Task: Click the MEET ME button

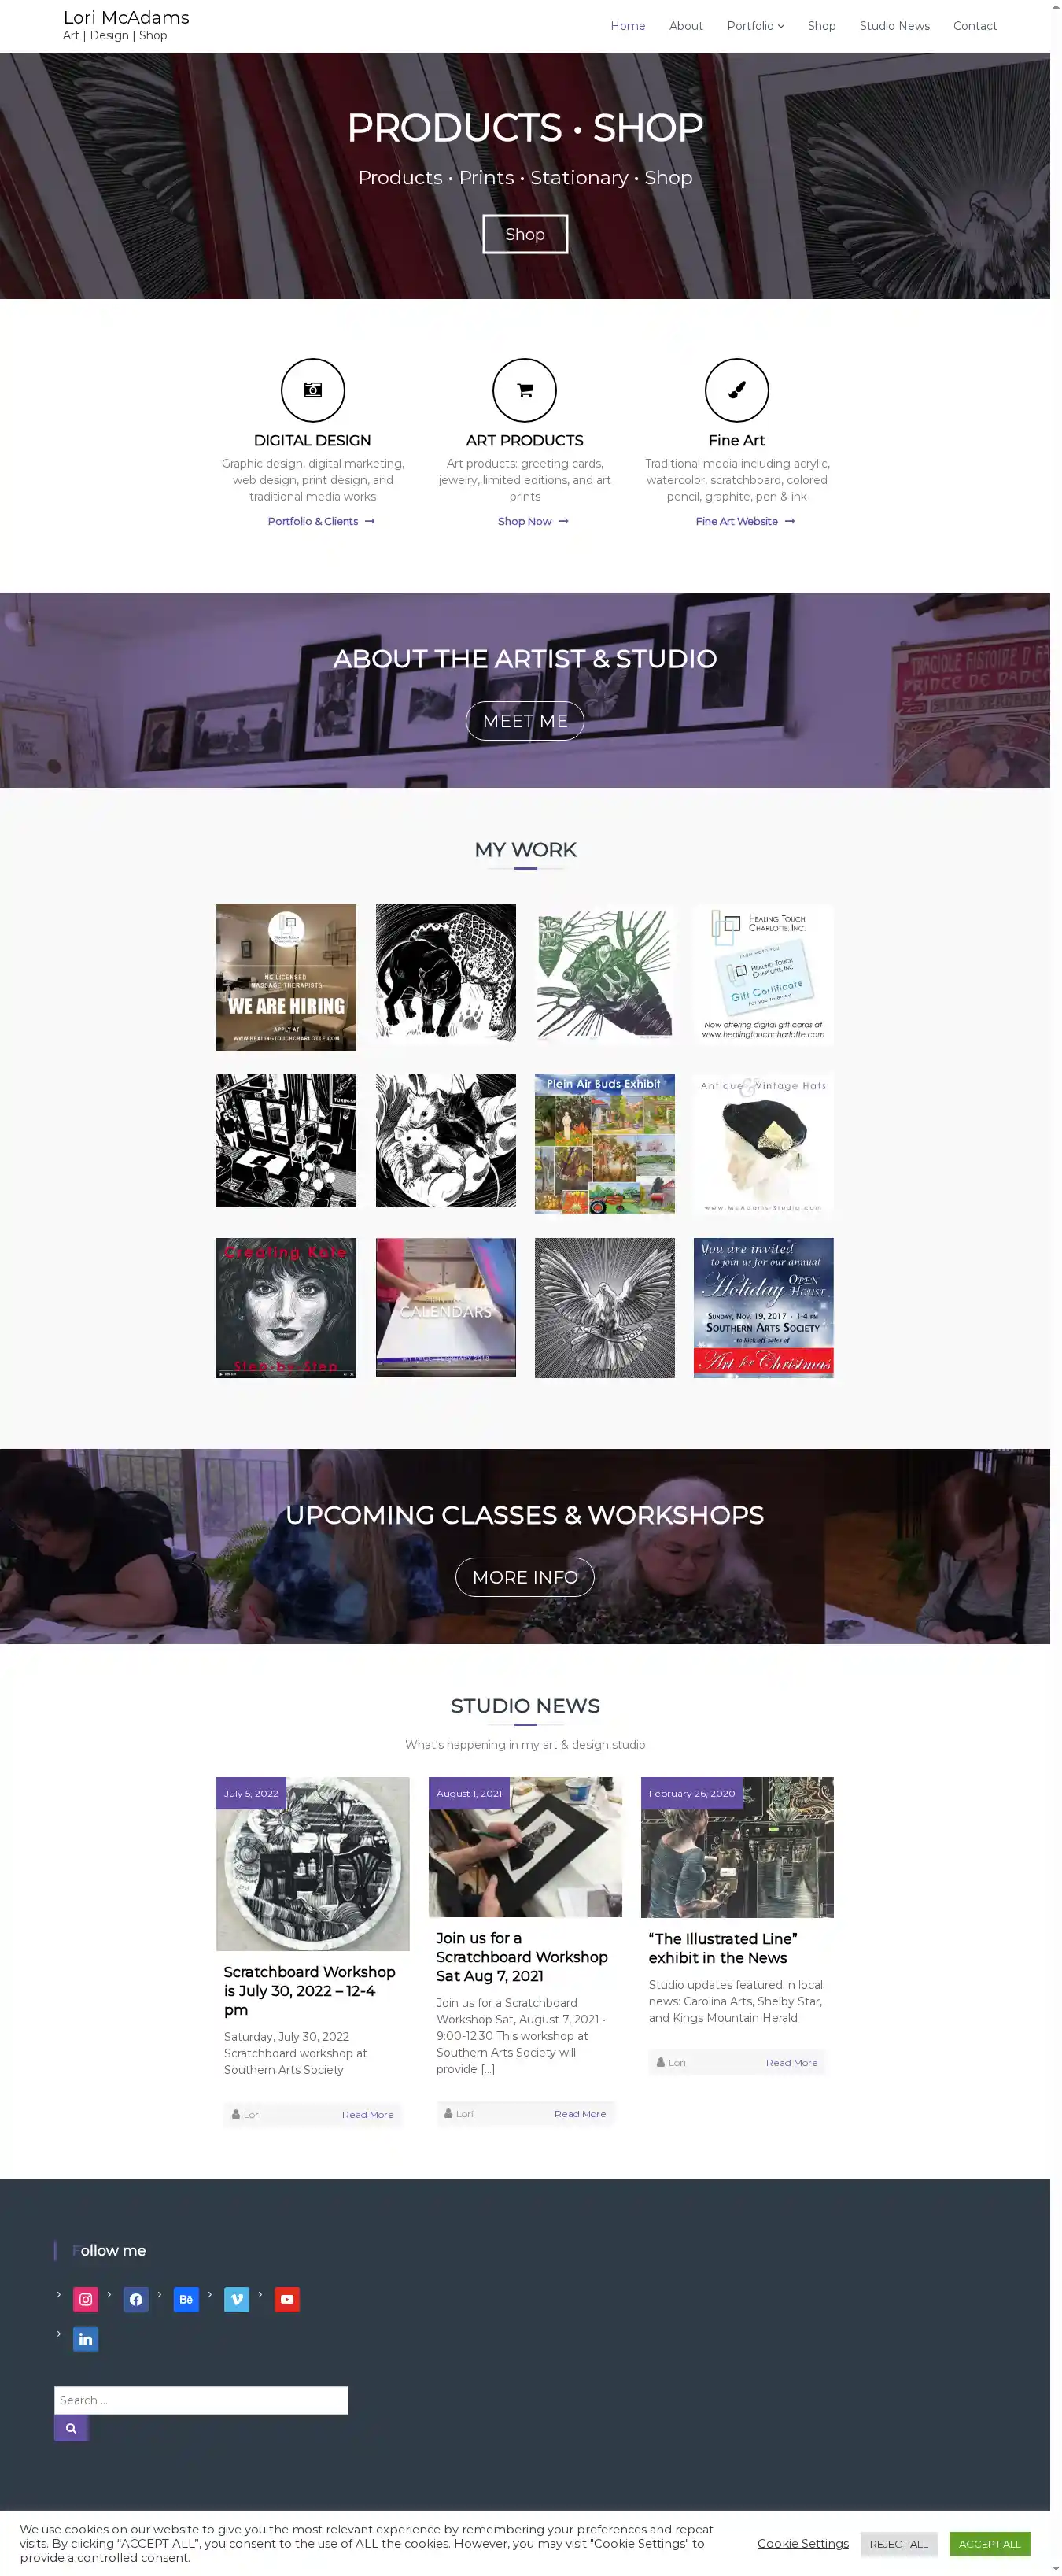Action: click(x=525, y=721)
